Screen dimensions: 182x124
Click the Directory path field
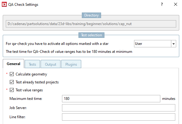click(x=91, y=24)
